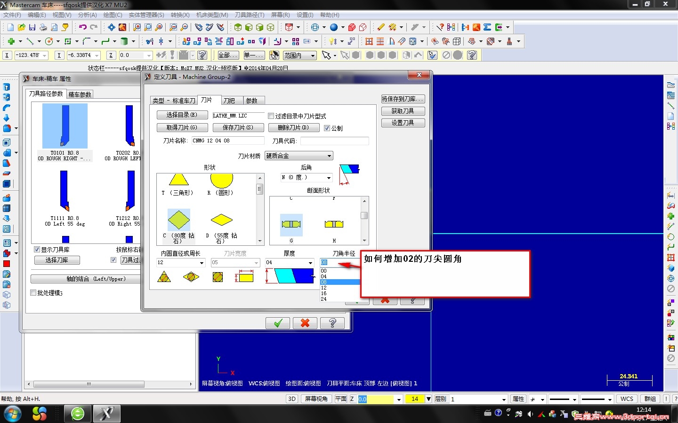Screen dimensions: 678x423
Task: Click the green cylinder solid icon
Action: (x=124, y=41)
